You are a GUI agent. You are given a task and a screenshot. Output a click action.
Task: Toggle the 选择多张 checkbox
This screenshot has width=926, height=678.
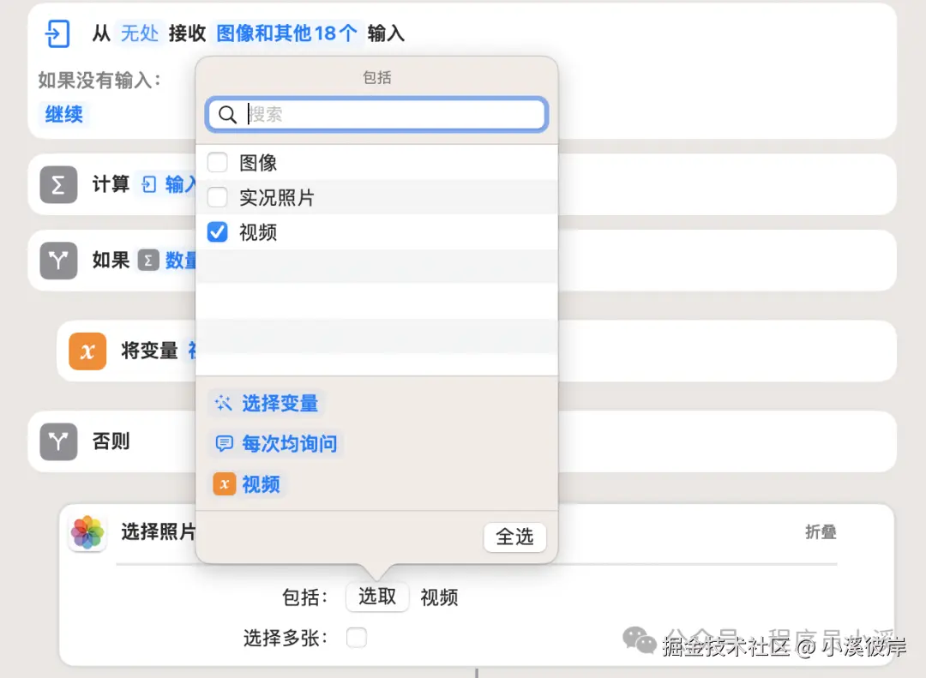(x=357, y=638)
